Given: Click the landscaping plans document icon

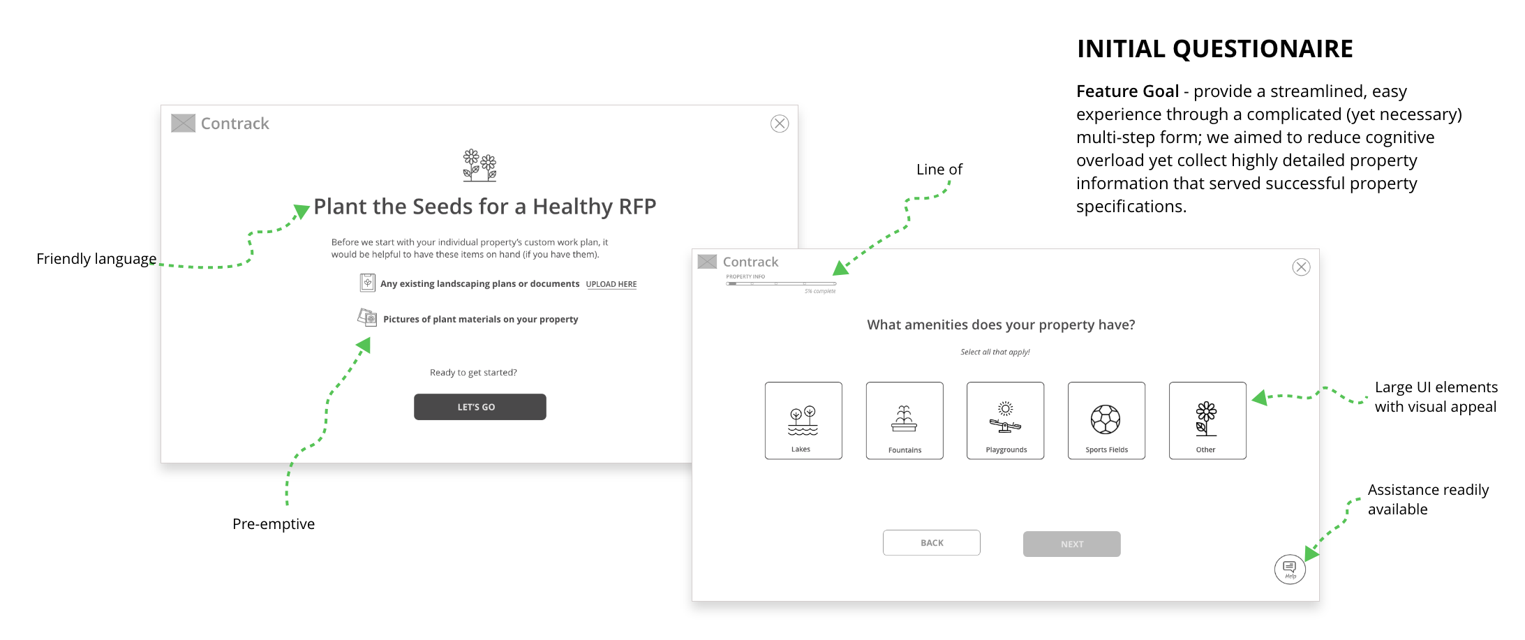Looking at the screenshot, I should pyautogui.click(x=367, y=283).
